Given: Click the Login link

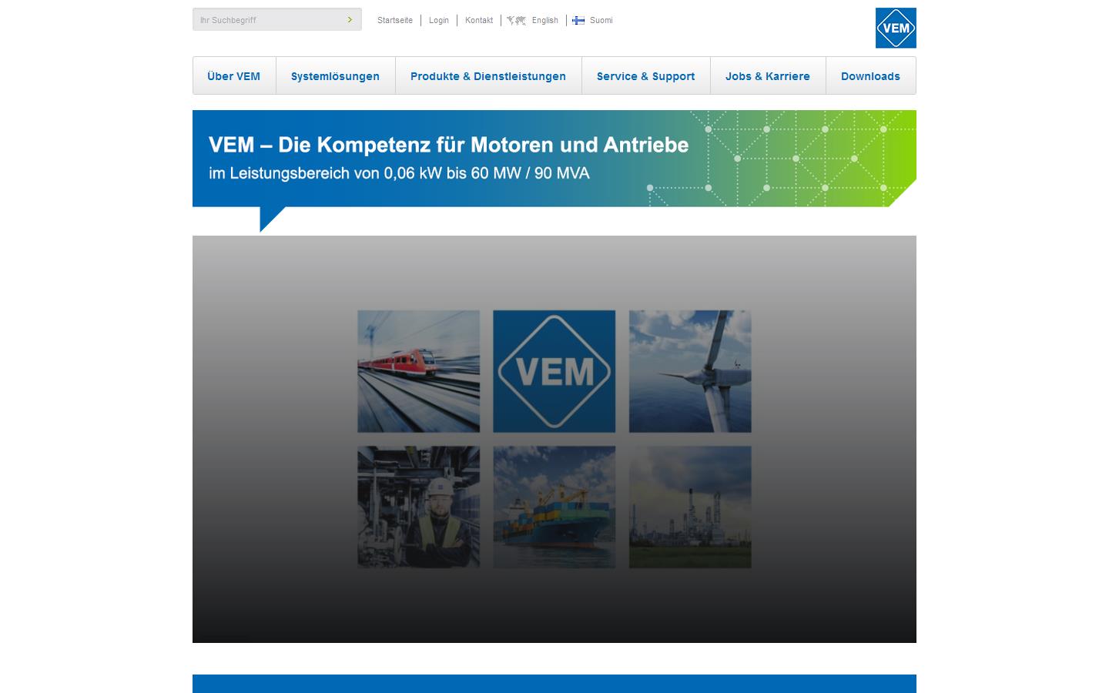Looking at the screenshot, I should (439, 20).
